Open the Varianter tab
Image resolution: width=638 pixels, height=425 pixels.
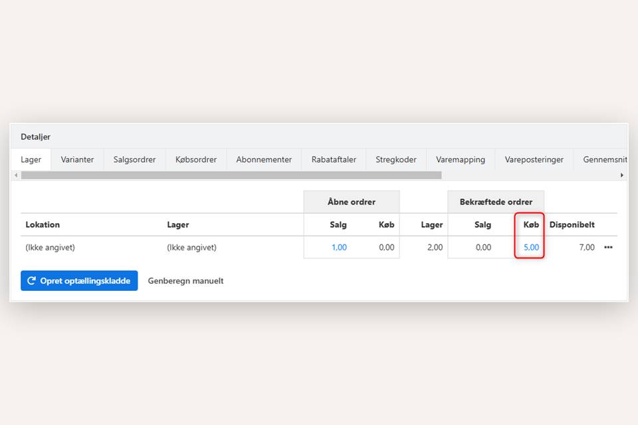pos(77,159)
